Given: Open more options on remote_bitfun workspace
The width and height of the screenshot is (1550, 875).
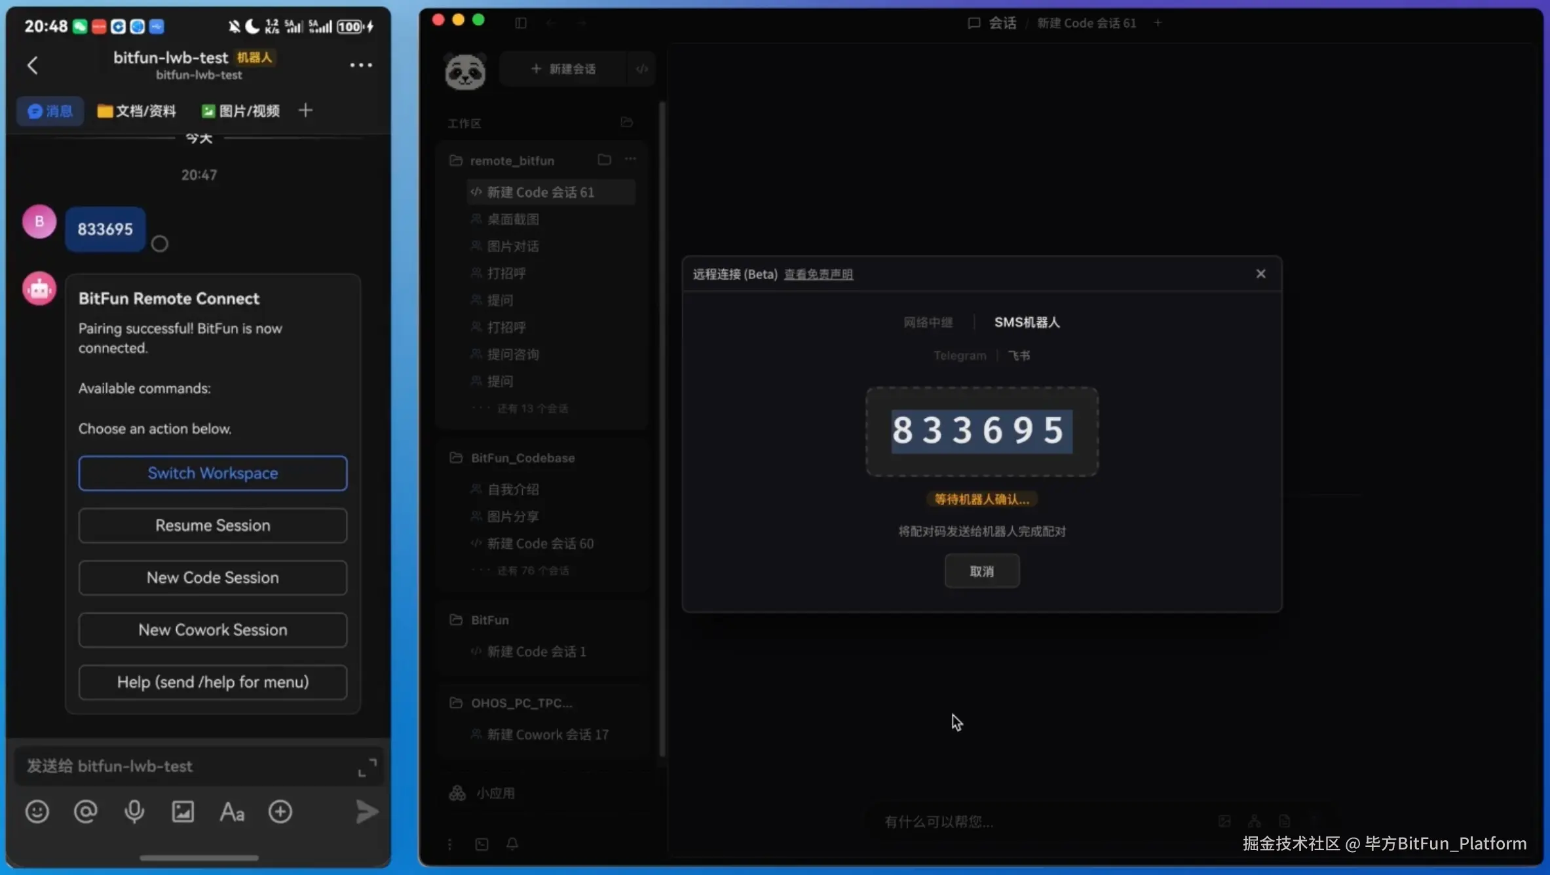Looking at the screenshot, I should 630,159.
